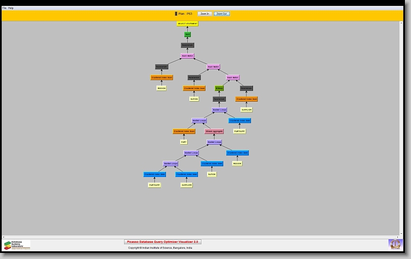Image resolution: width=411 pixels, height=259 pixels.
Task: Click the institute emblem icon at bottom right
Action: tap(394, 244)
